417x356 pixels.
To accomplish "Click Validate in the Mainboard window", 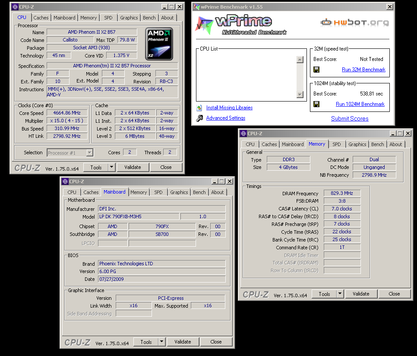I will click(183, 342).
